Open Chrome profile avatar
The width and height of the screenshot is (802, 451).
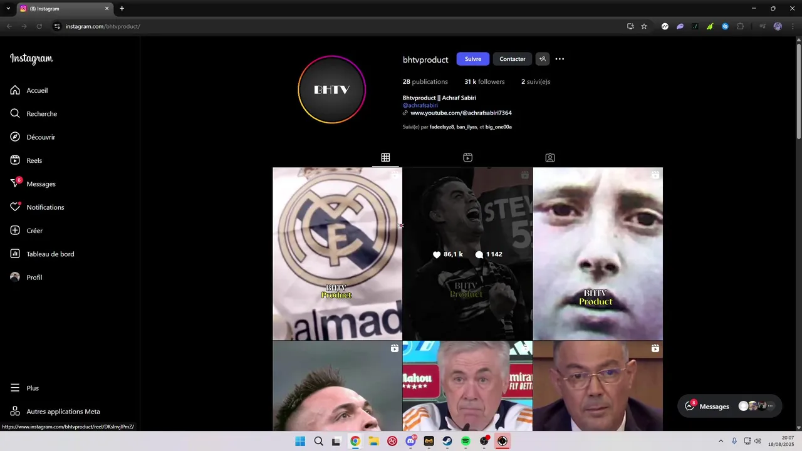pyautogui.click(x=778, y=26)
